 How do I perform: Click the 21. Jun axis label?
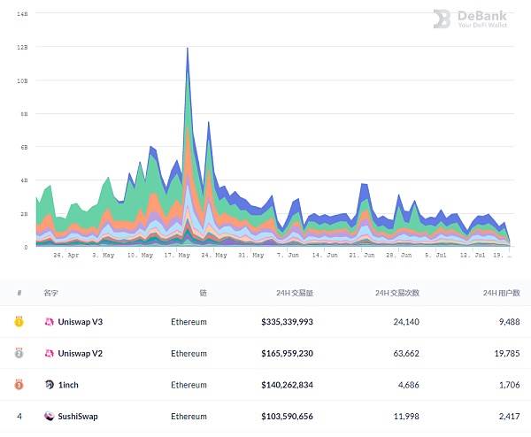click(x=362, y=256)
